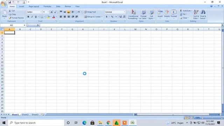Select column D header
Screen dimensions: 224x126
point(41,29)
